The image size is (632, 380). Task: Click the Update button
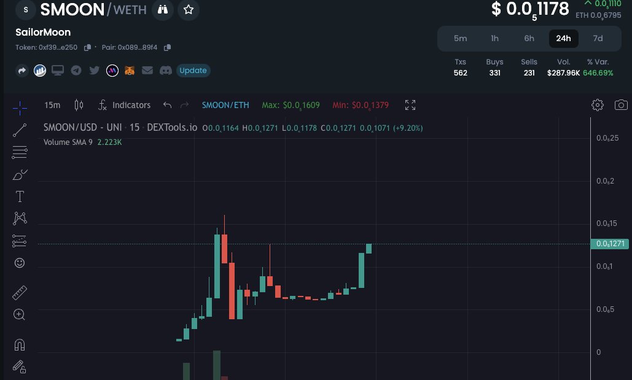[x=193, y=71]
